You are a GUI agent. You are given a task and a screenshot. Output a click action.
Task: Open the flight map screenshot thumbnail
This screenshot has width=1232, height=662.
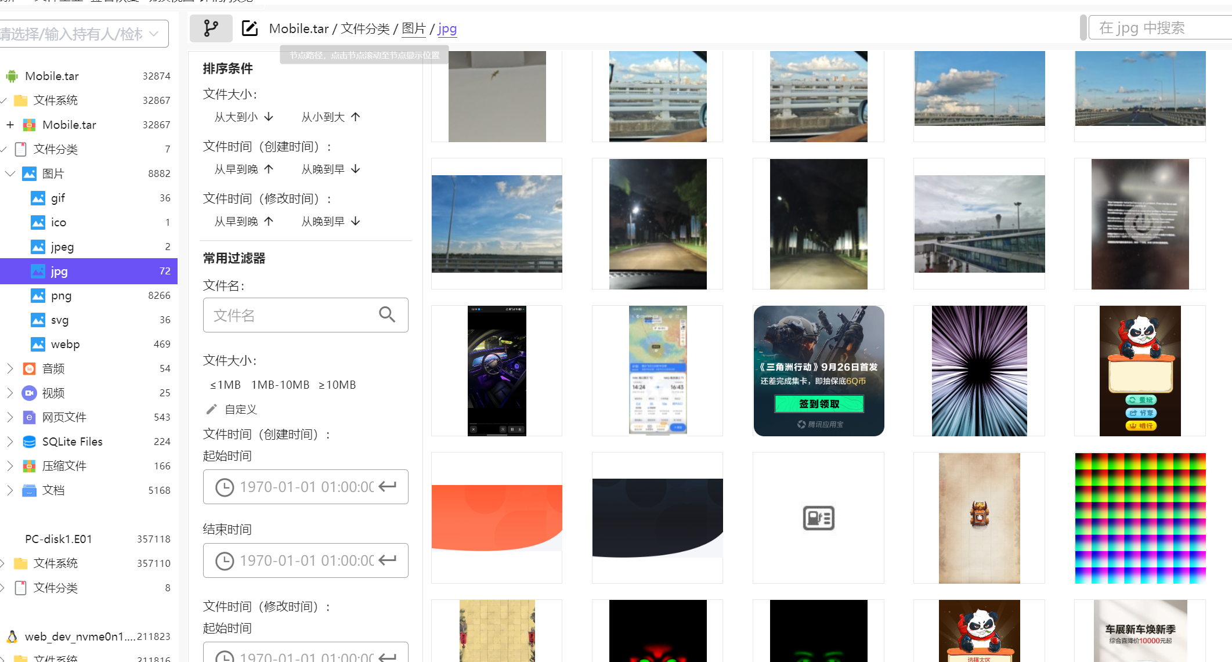point(658,371)
